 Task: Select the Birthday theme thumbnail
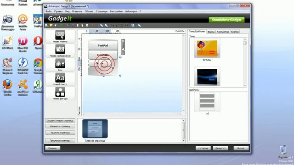(207, 49)
